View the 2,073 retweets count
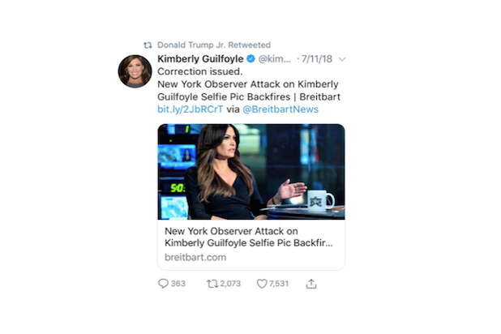 point(230,284)
